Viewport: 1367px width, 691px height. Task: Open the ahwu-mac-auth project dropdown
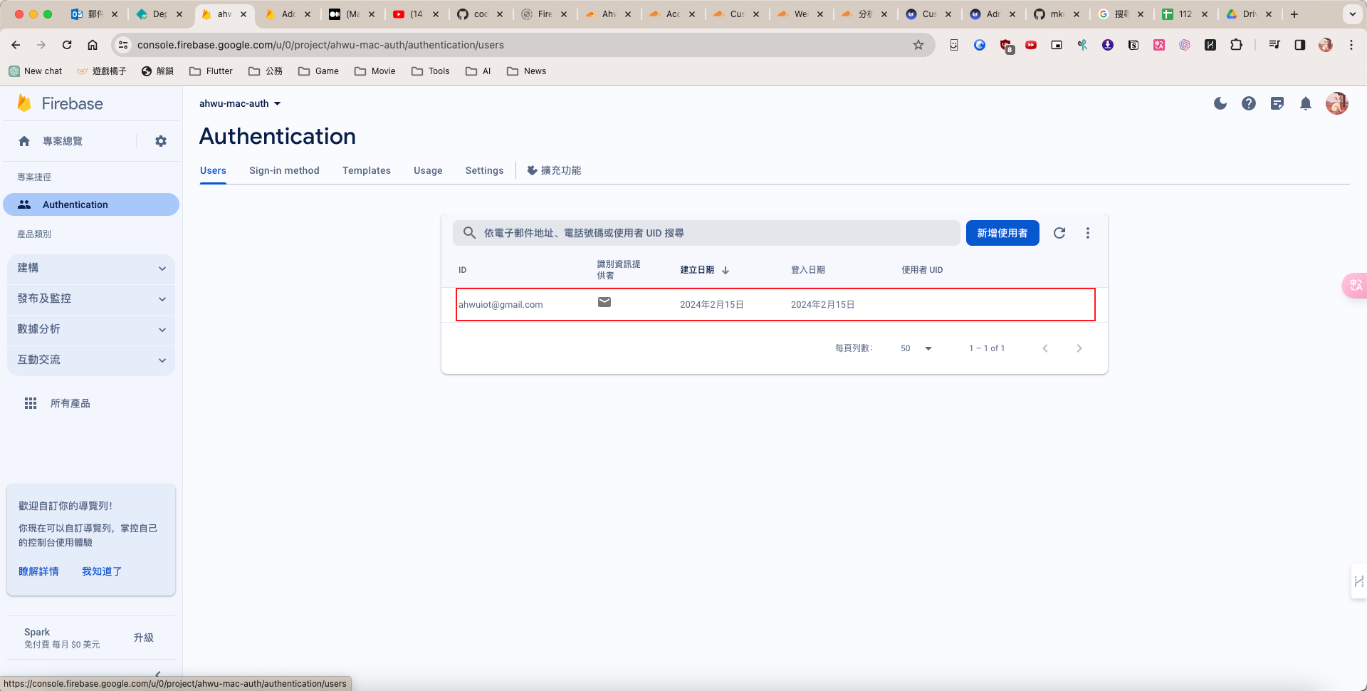[x=240, y=104]
